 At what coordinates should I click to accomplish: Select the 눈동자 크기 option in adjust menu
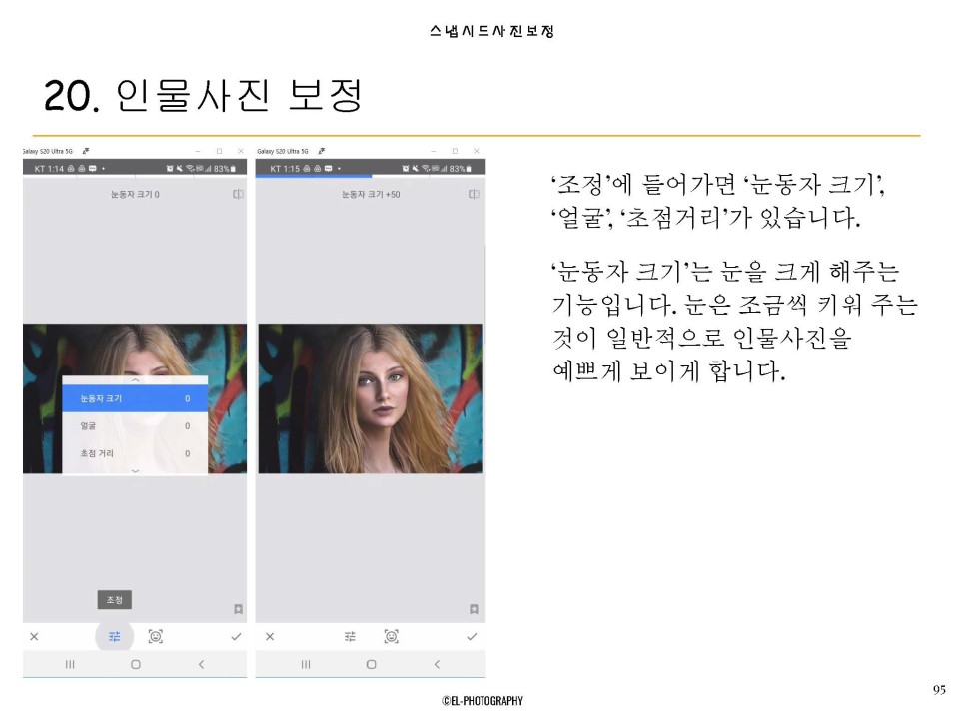tap(135, 398)
